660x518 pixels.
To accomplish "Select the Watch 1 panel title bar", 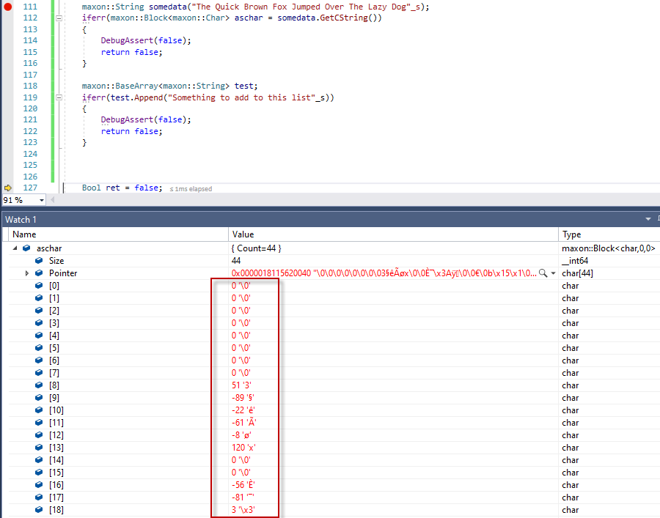I will 293,219.
